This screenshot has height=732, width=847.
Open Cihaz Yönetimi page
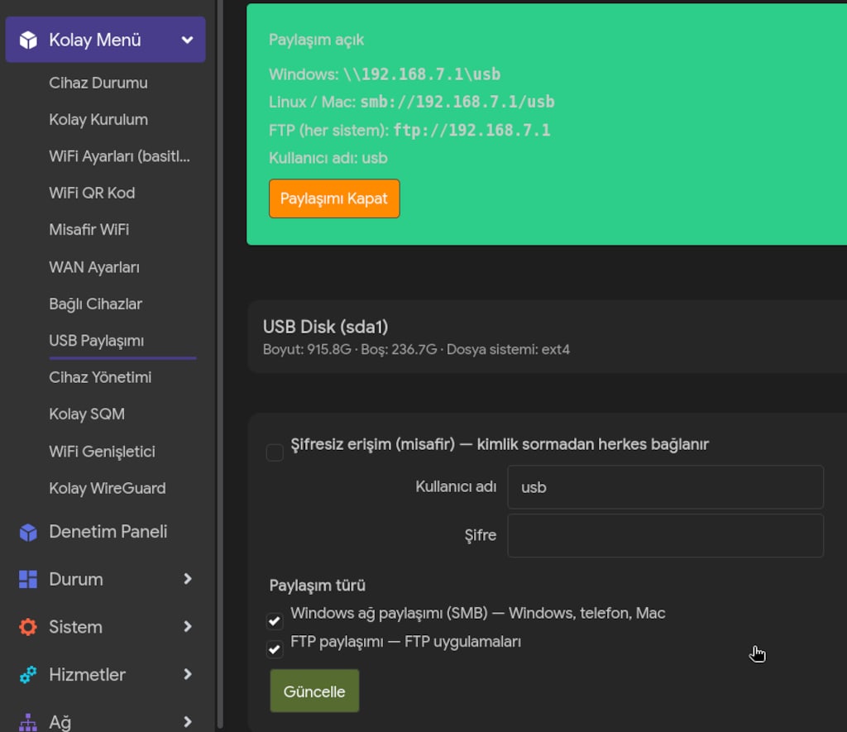pos(100,377)
